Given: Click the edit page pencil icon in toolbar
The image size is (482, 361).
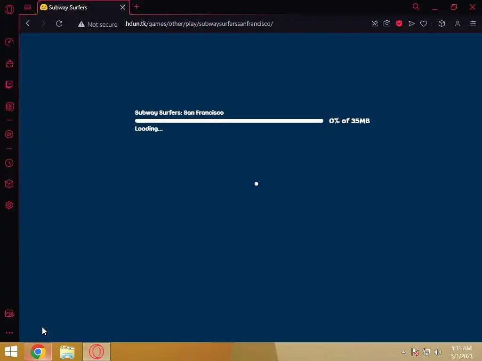Looking at the screenshot, I should click(x=374, y=24).
